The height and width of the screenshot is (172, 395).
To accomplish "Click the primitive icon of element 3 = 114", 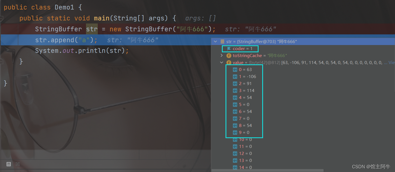I will click(235, 91).
